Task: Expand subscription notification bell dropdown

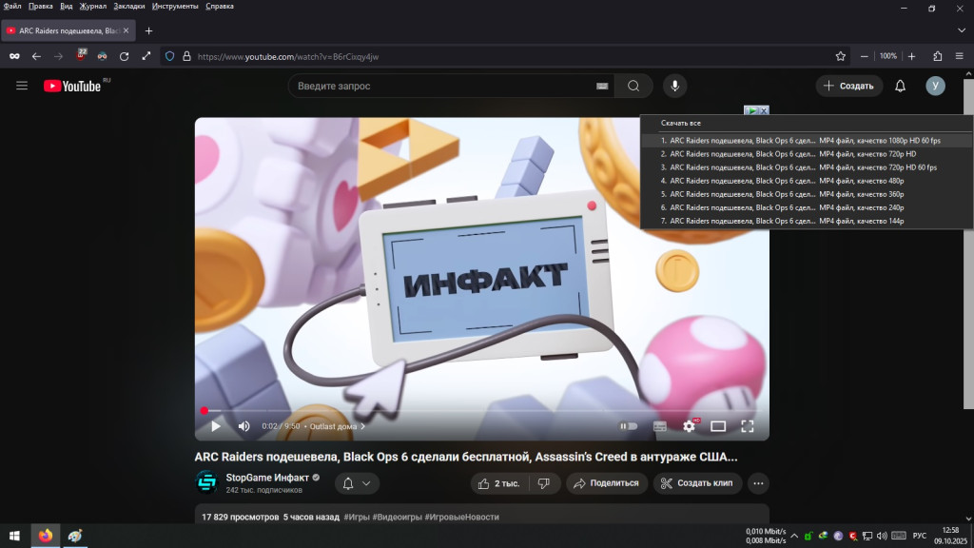Action: [x=357, y=483]
